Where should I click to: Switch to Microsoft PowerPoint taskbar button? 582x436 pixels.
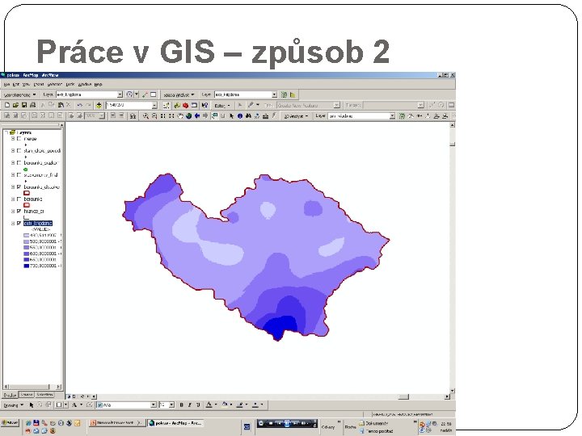coord(116,423)
